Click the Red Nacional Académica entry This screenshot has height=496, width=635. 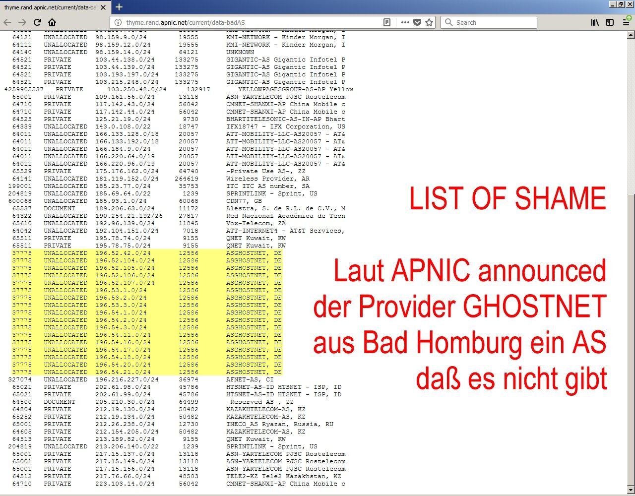click(286, 216)
